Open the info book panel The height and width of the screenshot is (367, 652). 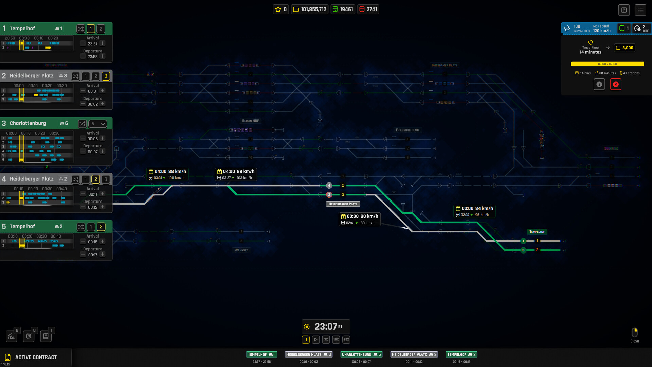click(46, 336)
